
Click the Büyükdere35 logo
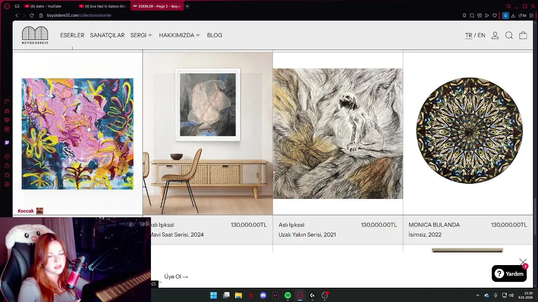coord(35,35)
